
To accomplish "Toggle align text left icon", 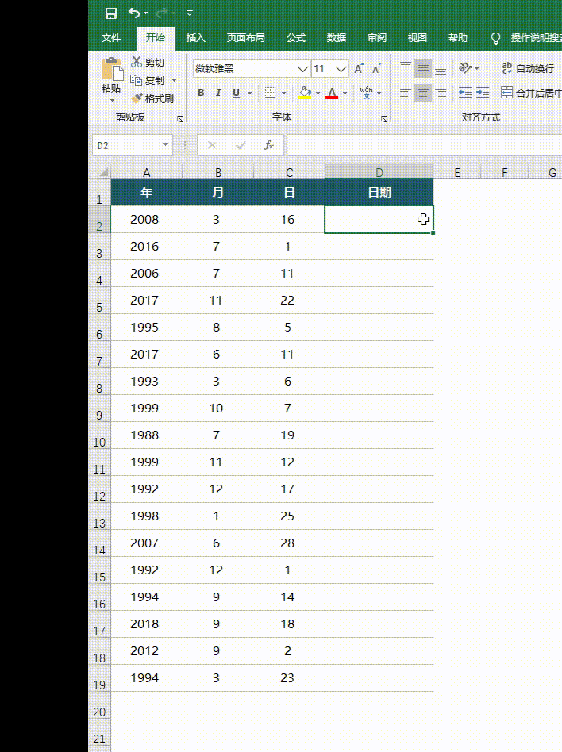I will click(406, 93).
